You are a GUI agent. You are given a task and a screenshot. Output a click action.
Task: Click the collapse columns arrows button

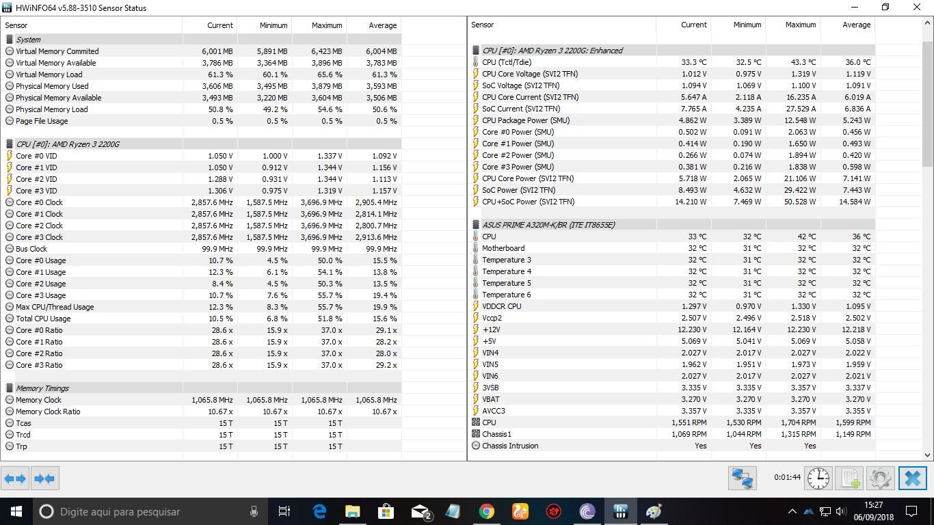(44, 478)
